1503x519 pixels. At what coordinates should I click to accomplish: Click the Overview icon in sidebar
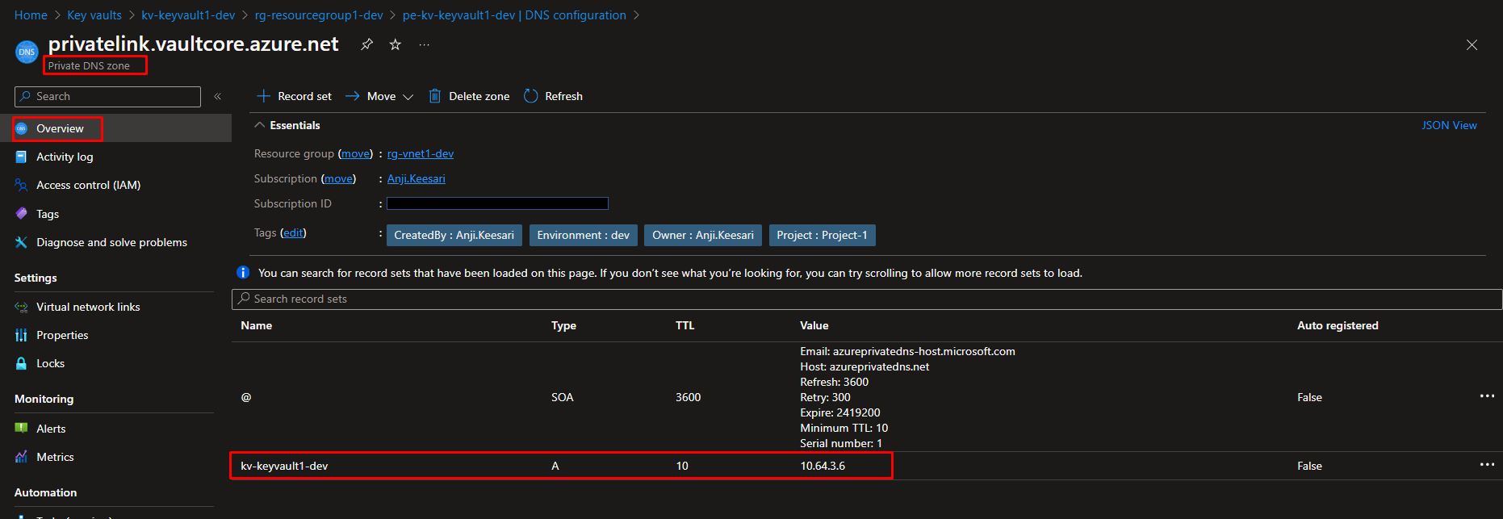(x=22, y=128)
